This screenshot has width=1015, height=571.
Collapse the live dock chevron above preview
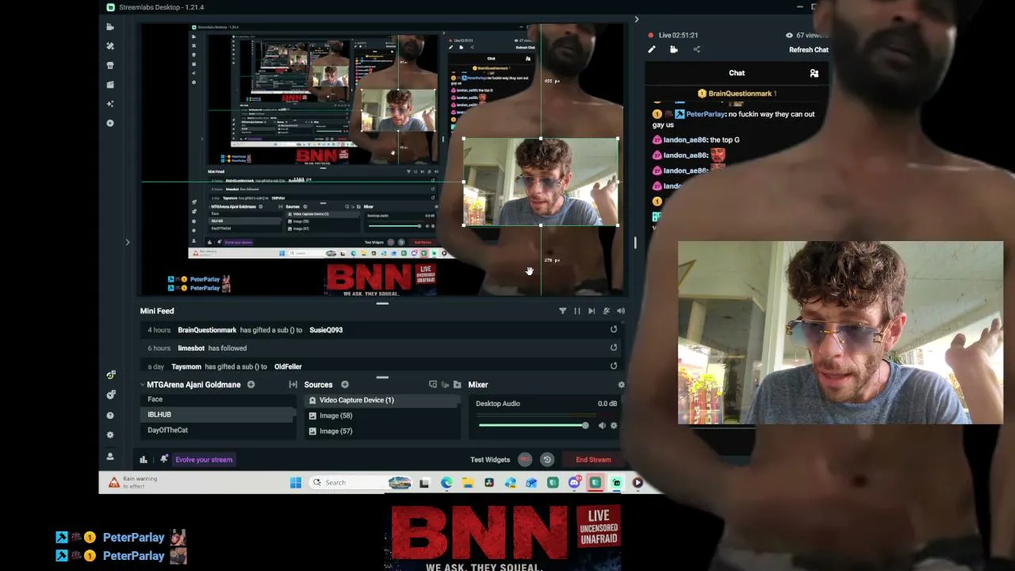tap(636, 19)
